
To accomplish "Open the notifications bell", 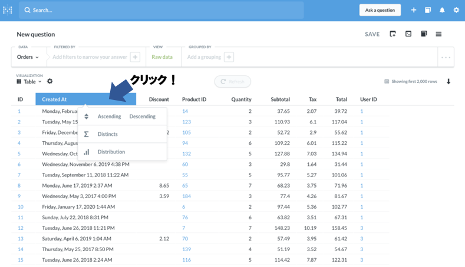I will [x=442, y=10].
